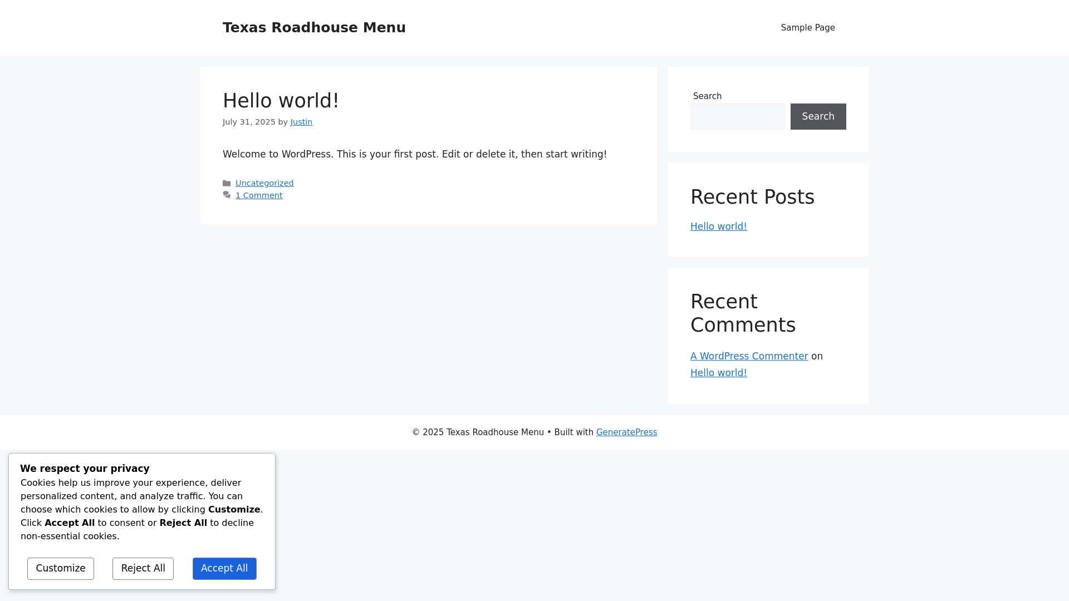Click the © 2025 Texas Roadhouse Menu copyright text
Screen dimensions: 1069x601
[x=478, y=432]
